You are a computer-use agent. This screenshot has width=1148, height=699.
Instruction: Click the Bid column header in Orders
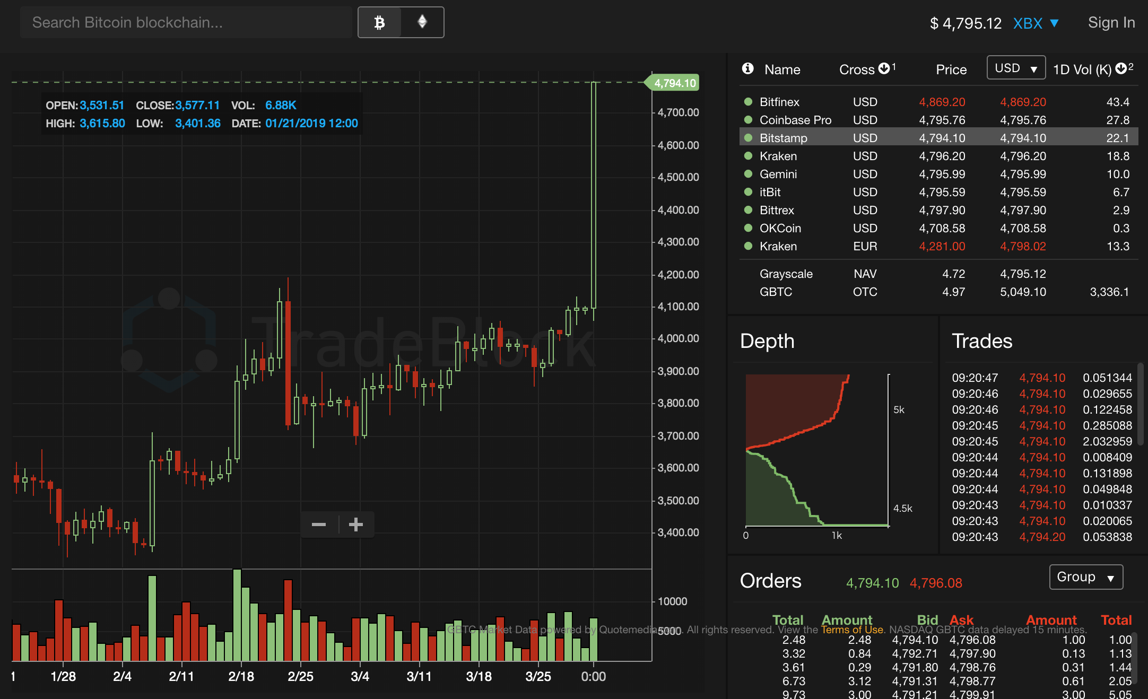[927, 619]
